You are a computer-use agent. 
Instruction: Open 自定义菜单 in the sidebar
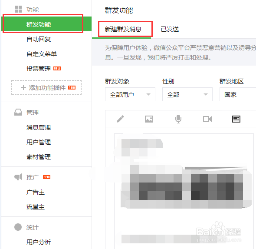tap(42, 54)
